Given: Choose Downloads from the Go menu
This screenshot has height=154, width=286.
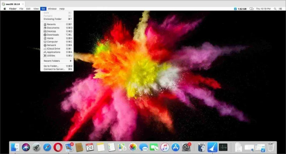Looking at the screenshot, I should [x=53, y=35].
